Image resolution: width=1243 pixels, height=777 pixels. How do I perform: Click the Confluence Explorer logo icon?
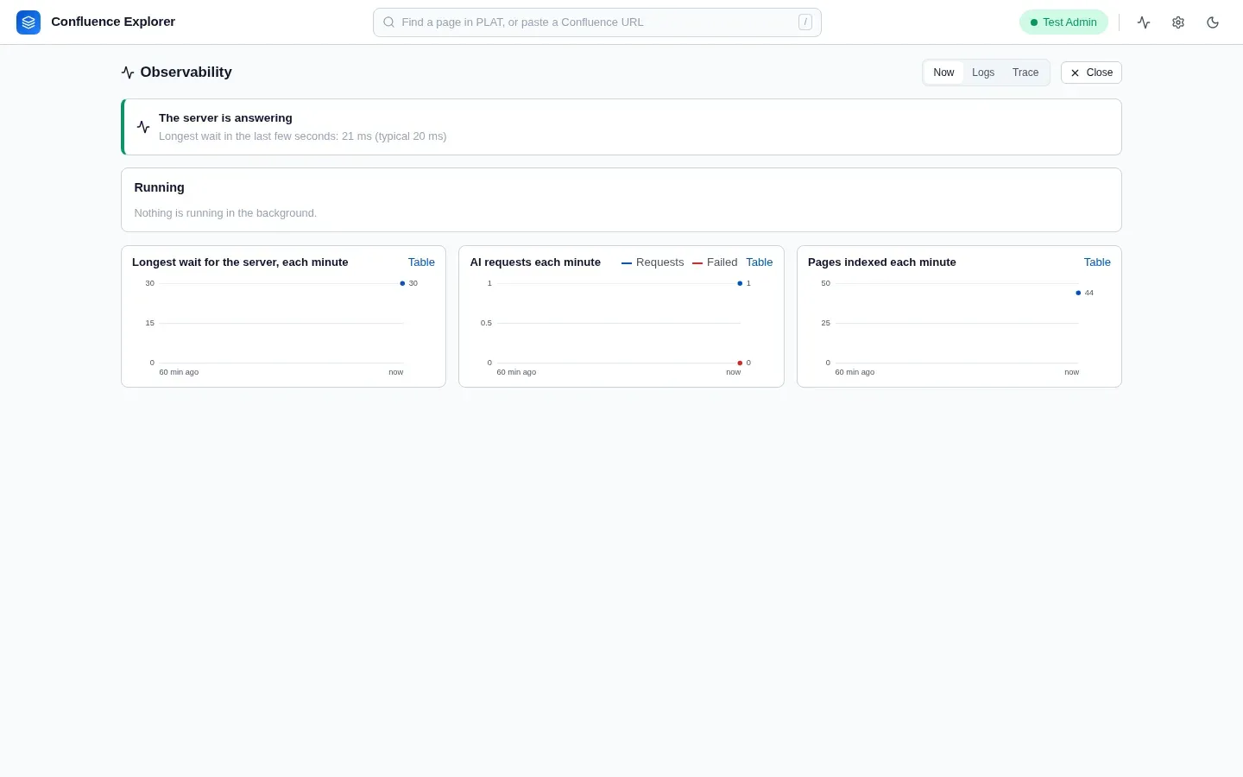[28, 22]
